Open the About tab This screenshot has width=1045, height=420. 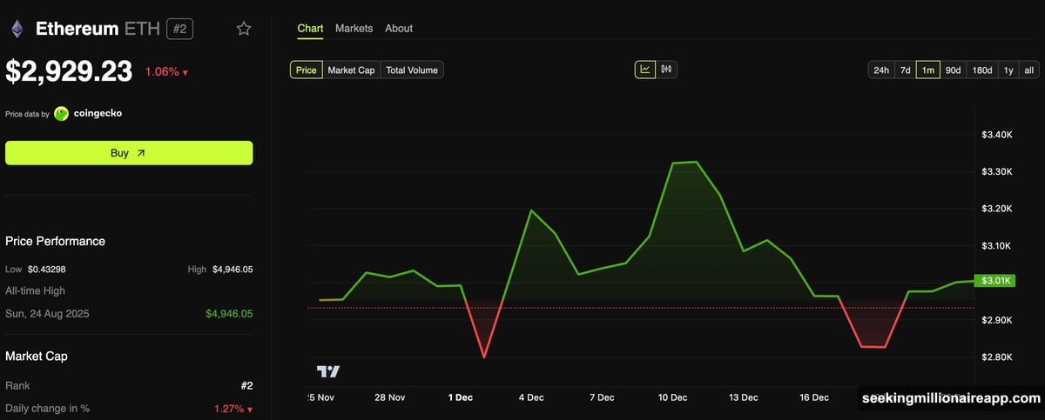point(399,28)
